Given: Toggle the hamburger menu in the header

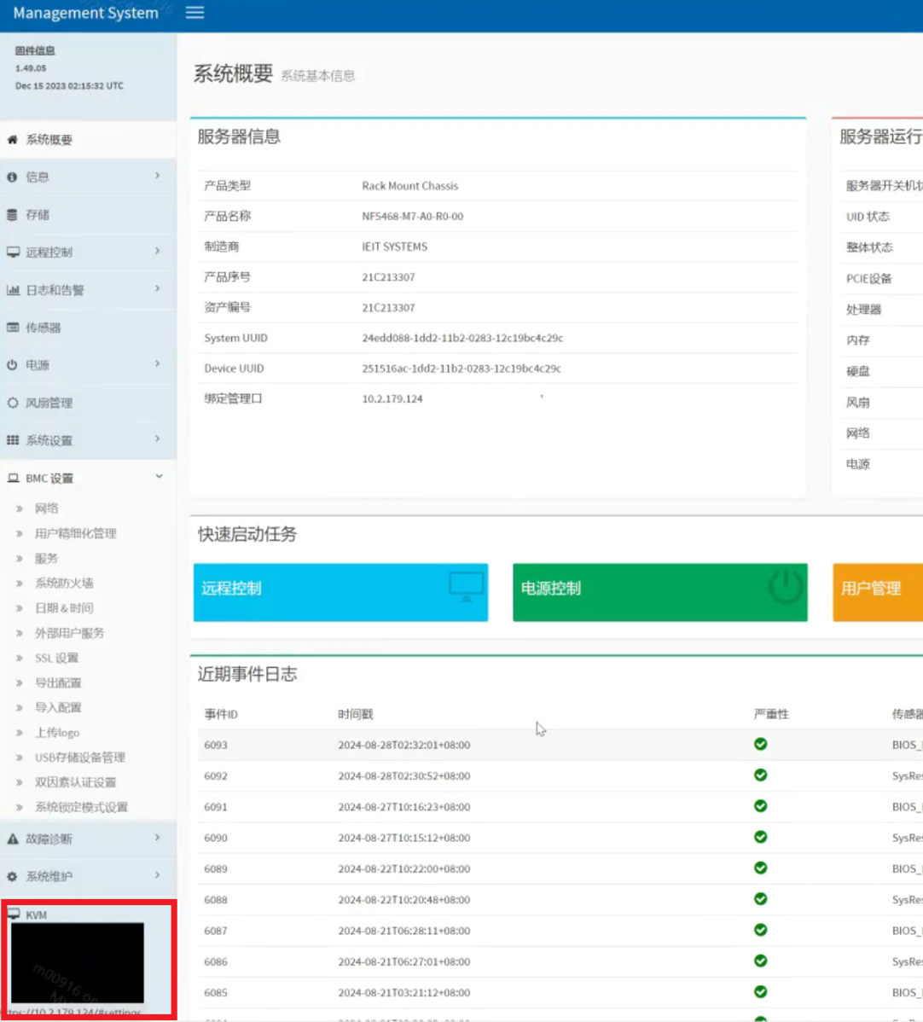Looking at the screenshot, I should coord(194,13).
